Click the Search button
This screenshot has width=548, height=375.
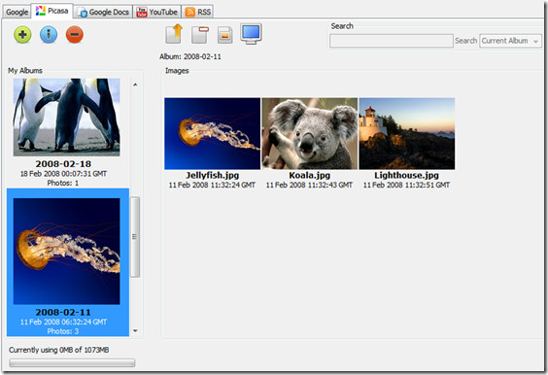[465, 41]
